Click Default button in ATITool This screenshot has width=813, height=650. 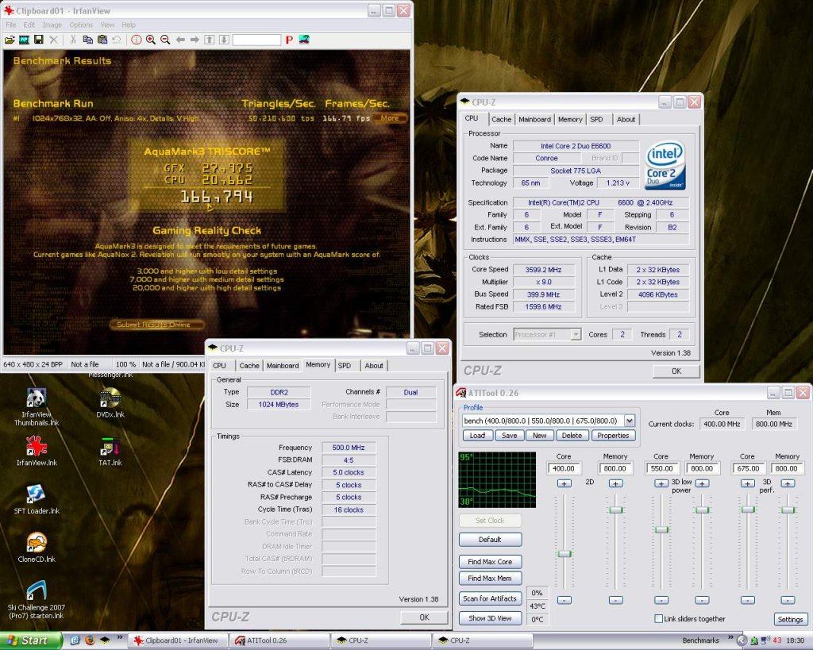[x=490, y=540]
